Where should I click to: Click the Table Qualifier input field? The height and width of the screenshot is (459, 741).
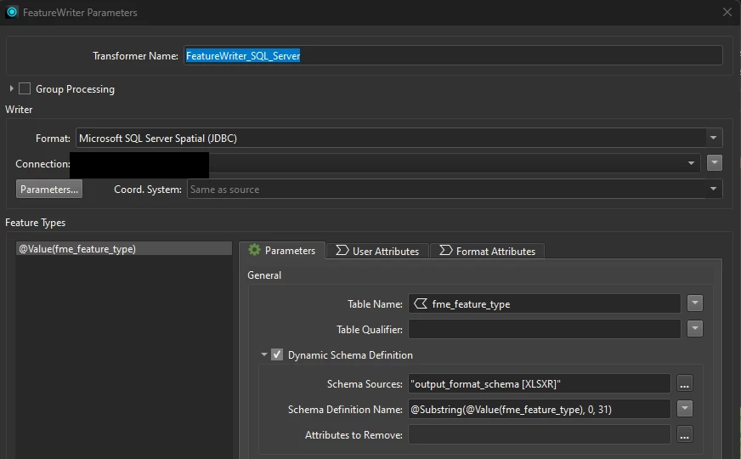pyautogui.click(x=545, y=329)
